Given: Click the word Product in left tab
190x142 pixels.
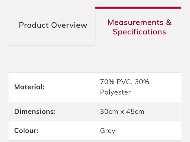Looking at the screenshot, I should [x=34, y=25].
